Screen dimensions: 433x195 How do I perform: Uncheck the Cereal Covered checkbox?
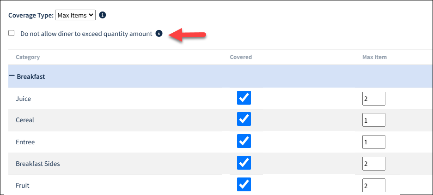pyautogui.click(x=244, y=119)
